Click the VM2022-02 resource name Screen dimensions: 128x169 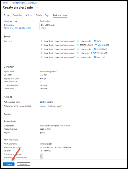pos(102,49)
